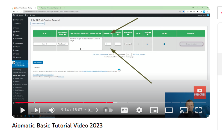222x130 pixels.
Task: Enter fullscreen mode
Action: coord(198,110)
